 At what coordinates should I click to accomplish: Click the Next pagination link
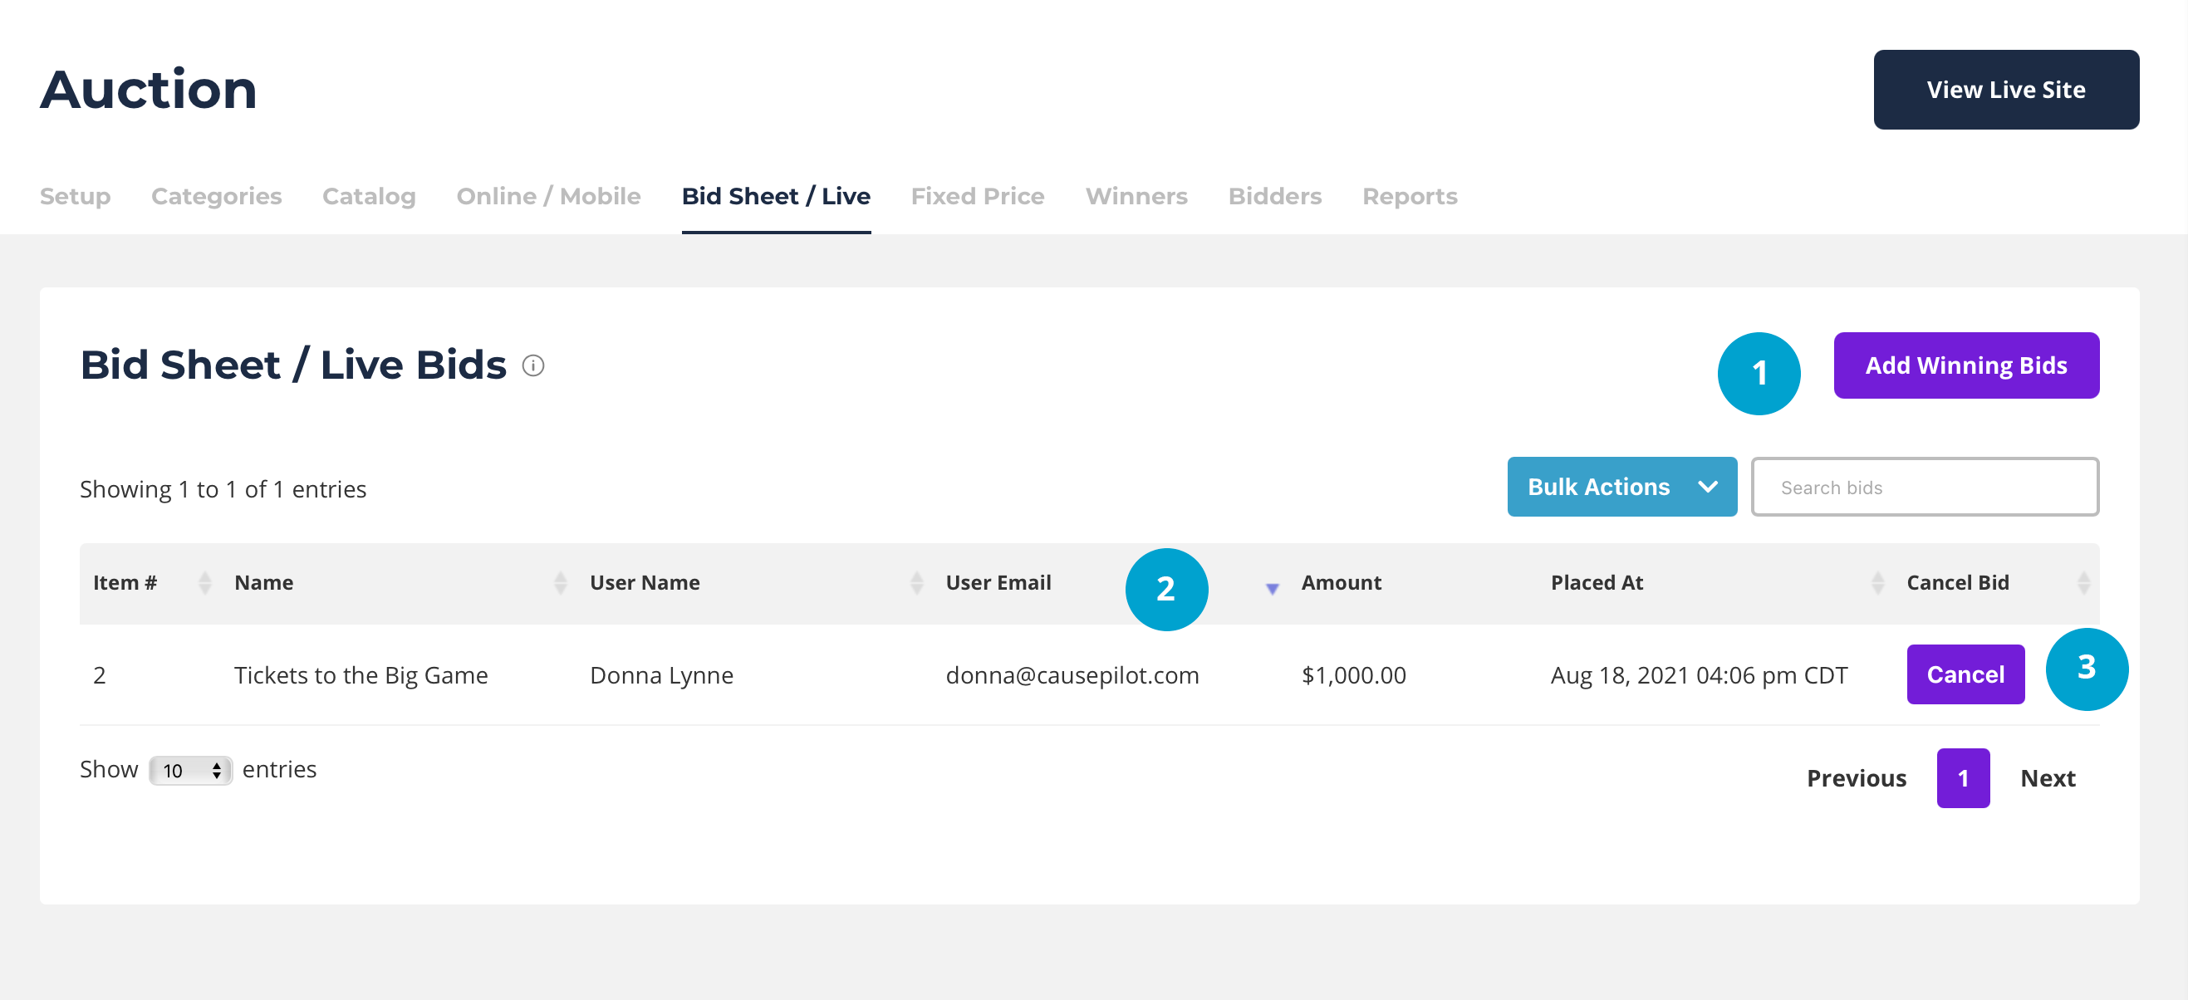(x=2047, y=778)
